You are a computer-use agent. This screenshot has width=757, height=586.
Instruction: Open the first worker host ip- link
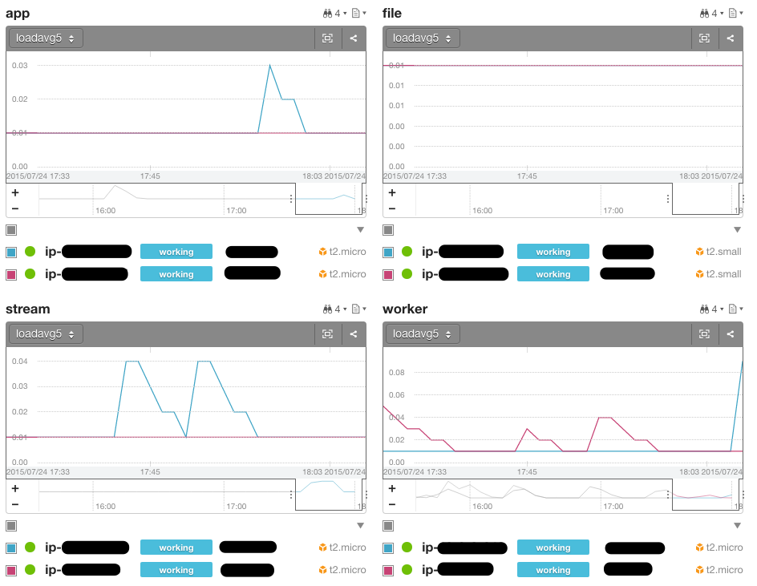[464, 548]
